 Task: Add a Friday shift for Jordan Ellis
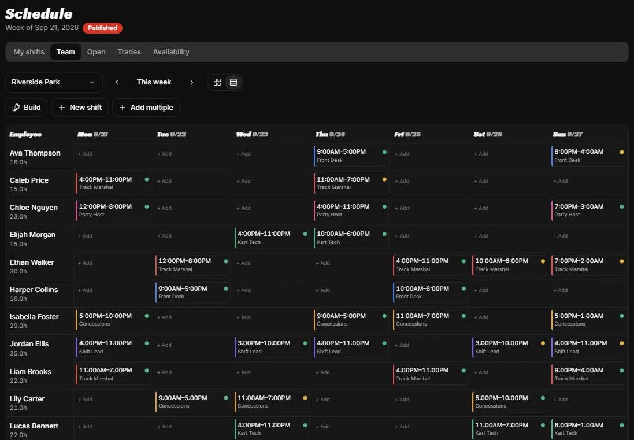[402, 345]
